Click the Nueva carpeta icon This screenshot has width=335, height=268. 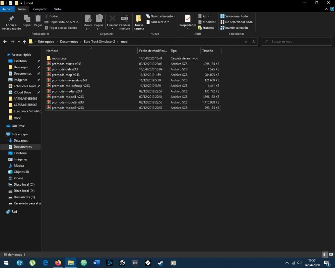pos(139,19)
